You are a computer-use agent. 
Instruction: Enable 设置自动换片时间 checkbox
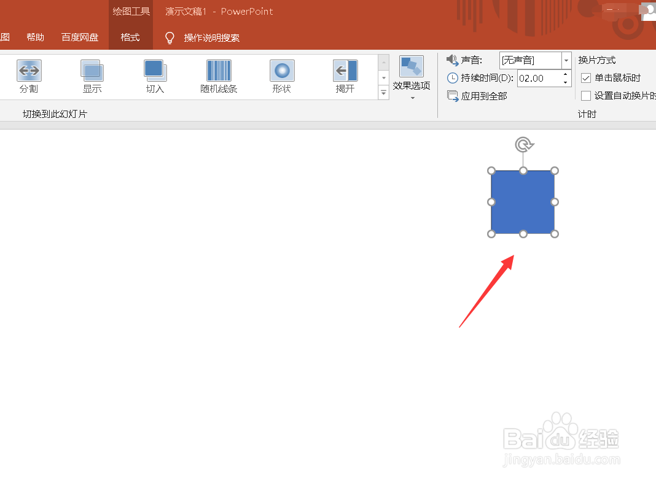[586, 96]
